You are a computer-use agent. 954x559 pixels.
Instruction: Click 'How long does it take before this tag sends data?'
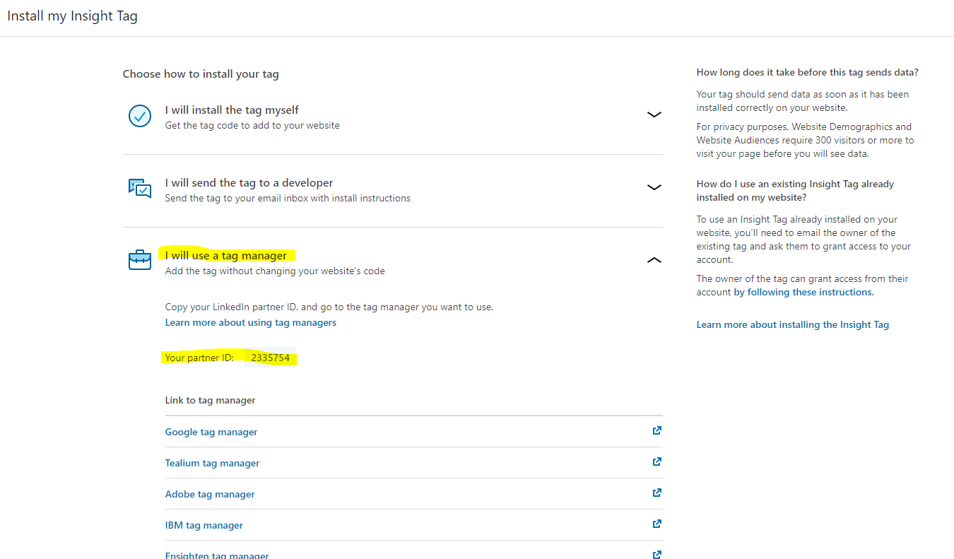pos(808,72)
